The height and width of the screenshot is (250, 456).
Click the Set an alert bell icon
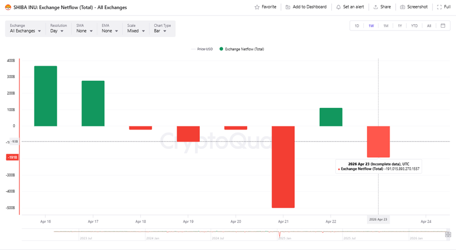point(338,7)
